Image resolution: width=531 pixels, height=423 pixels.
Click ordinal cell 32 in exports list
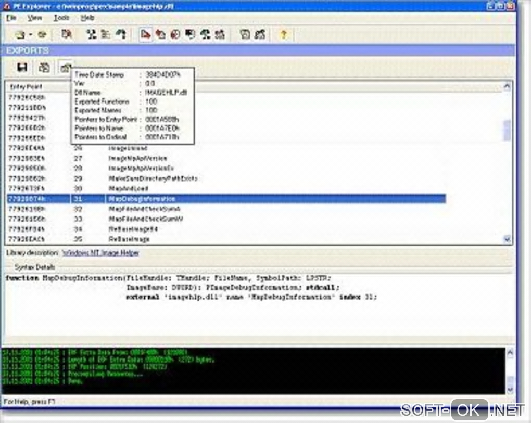[x=78, y=209]
